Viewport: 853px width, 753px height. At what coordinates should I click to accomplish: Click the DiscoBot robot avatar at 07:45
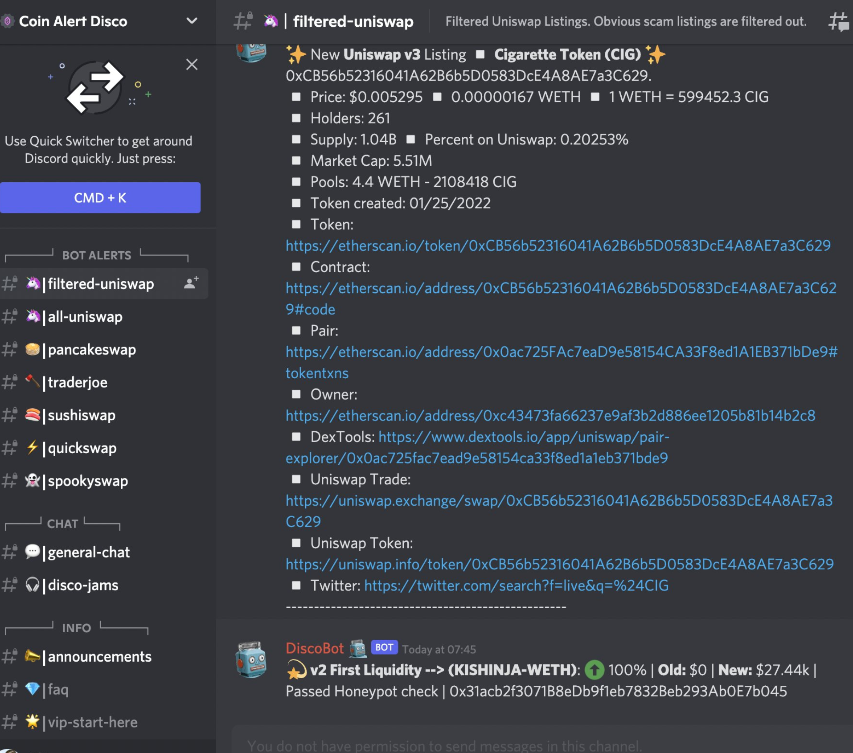tap(251, 659)
